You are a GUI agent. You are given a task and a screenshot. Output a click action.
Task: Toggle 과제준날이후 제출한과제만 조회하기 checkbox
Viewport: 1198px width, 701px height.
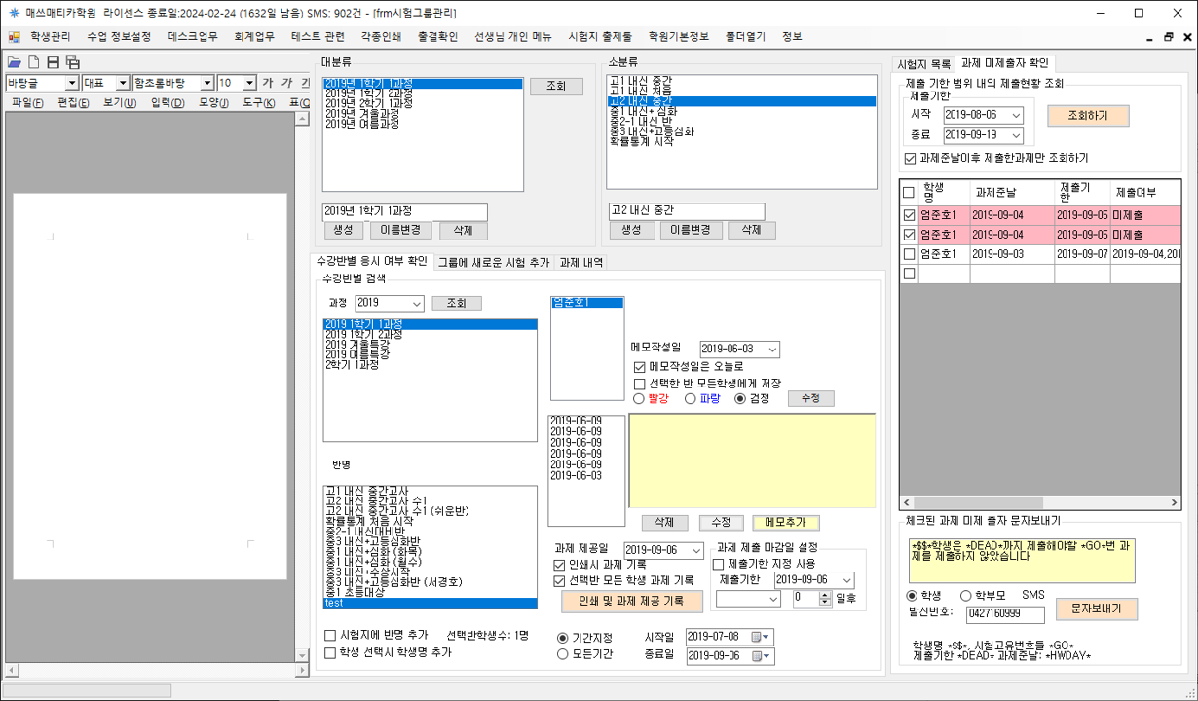pyautogui.click(x=910, y=158)
